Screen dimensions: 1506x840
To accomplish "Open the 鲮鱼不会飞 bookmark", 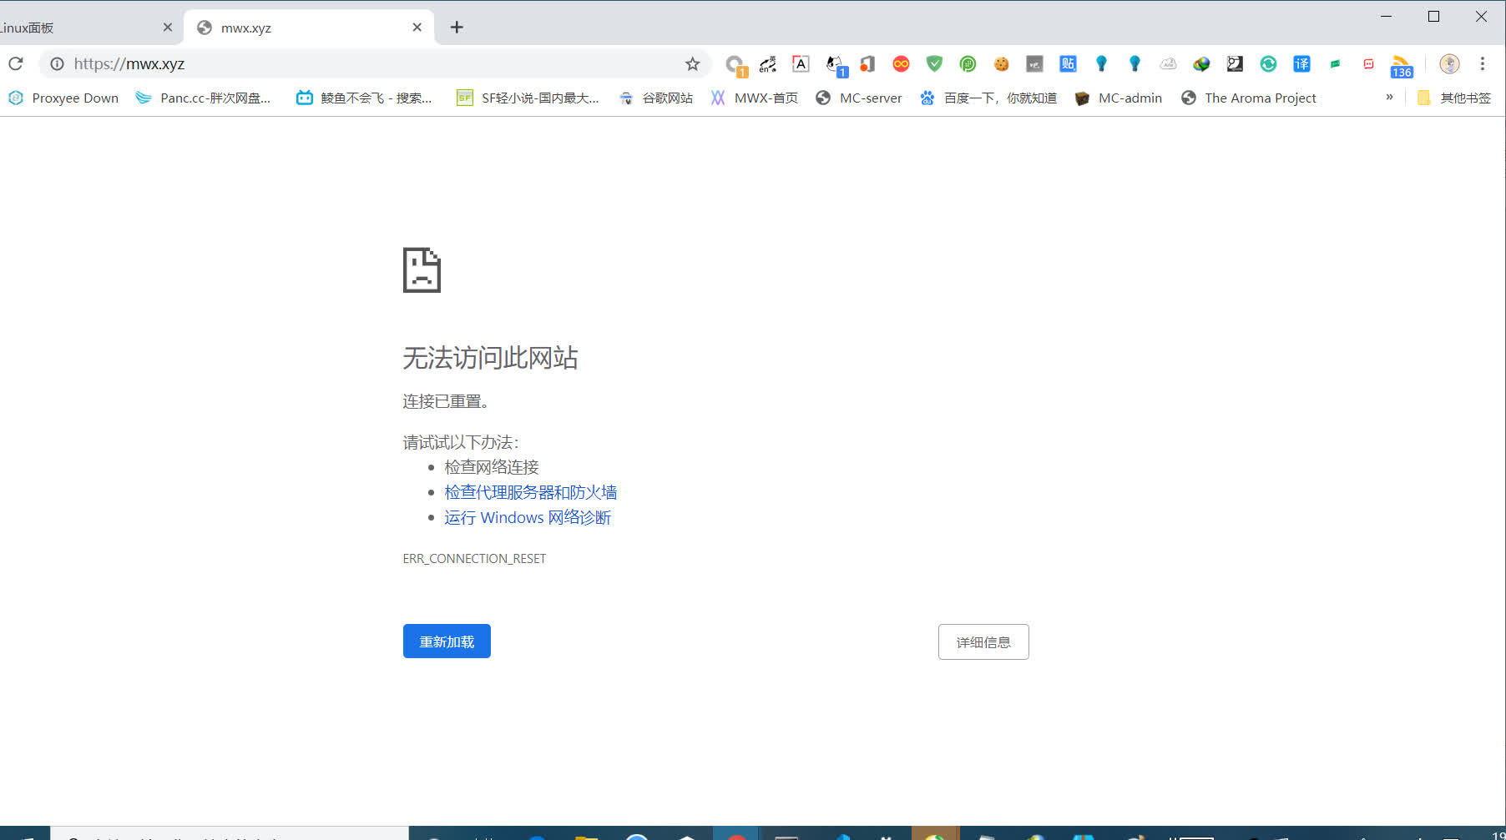I will (365, 98).
